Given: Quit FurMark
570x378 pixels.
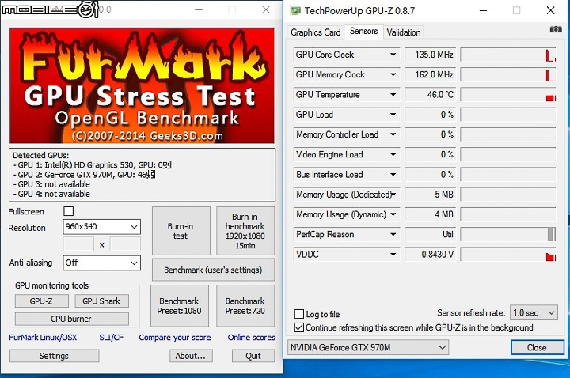Looking at the screenshot, I should [x=253, y=356].
